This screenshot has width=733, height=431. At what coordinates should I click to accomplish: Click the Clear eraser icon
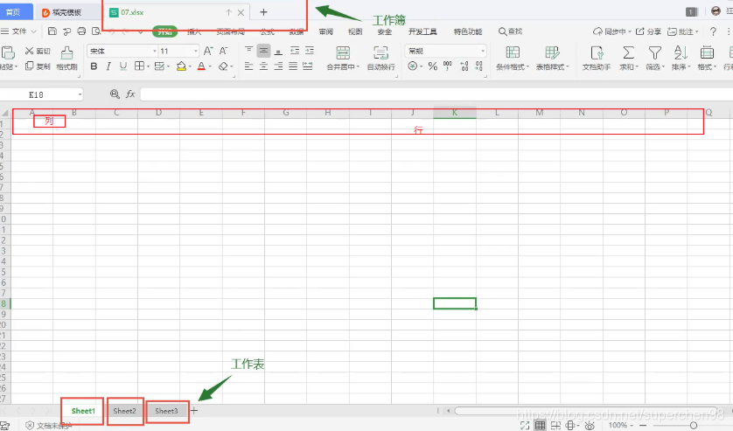tap(223, 66)
